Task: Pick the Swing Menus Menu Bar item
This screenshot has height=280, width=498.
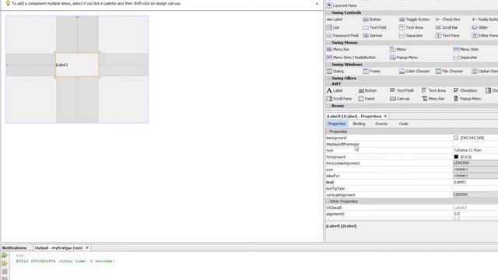Action: 338,49
